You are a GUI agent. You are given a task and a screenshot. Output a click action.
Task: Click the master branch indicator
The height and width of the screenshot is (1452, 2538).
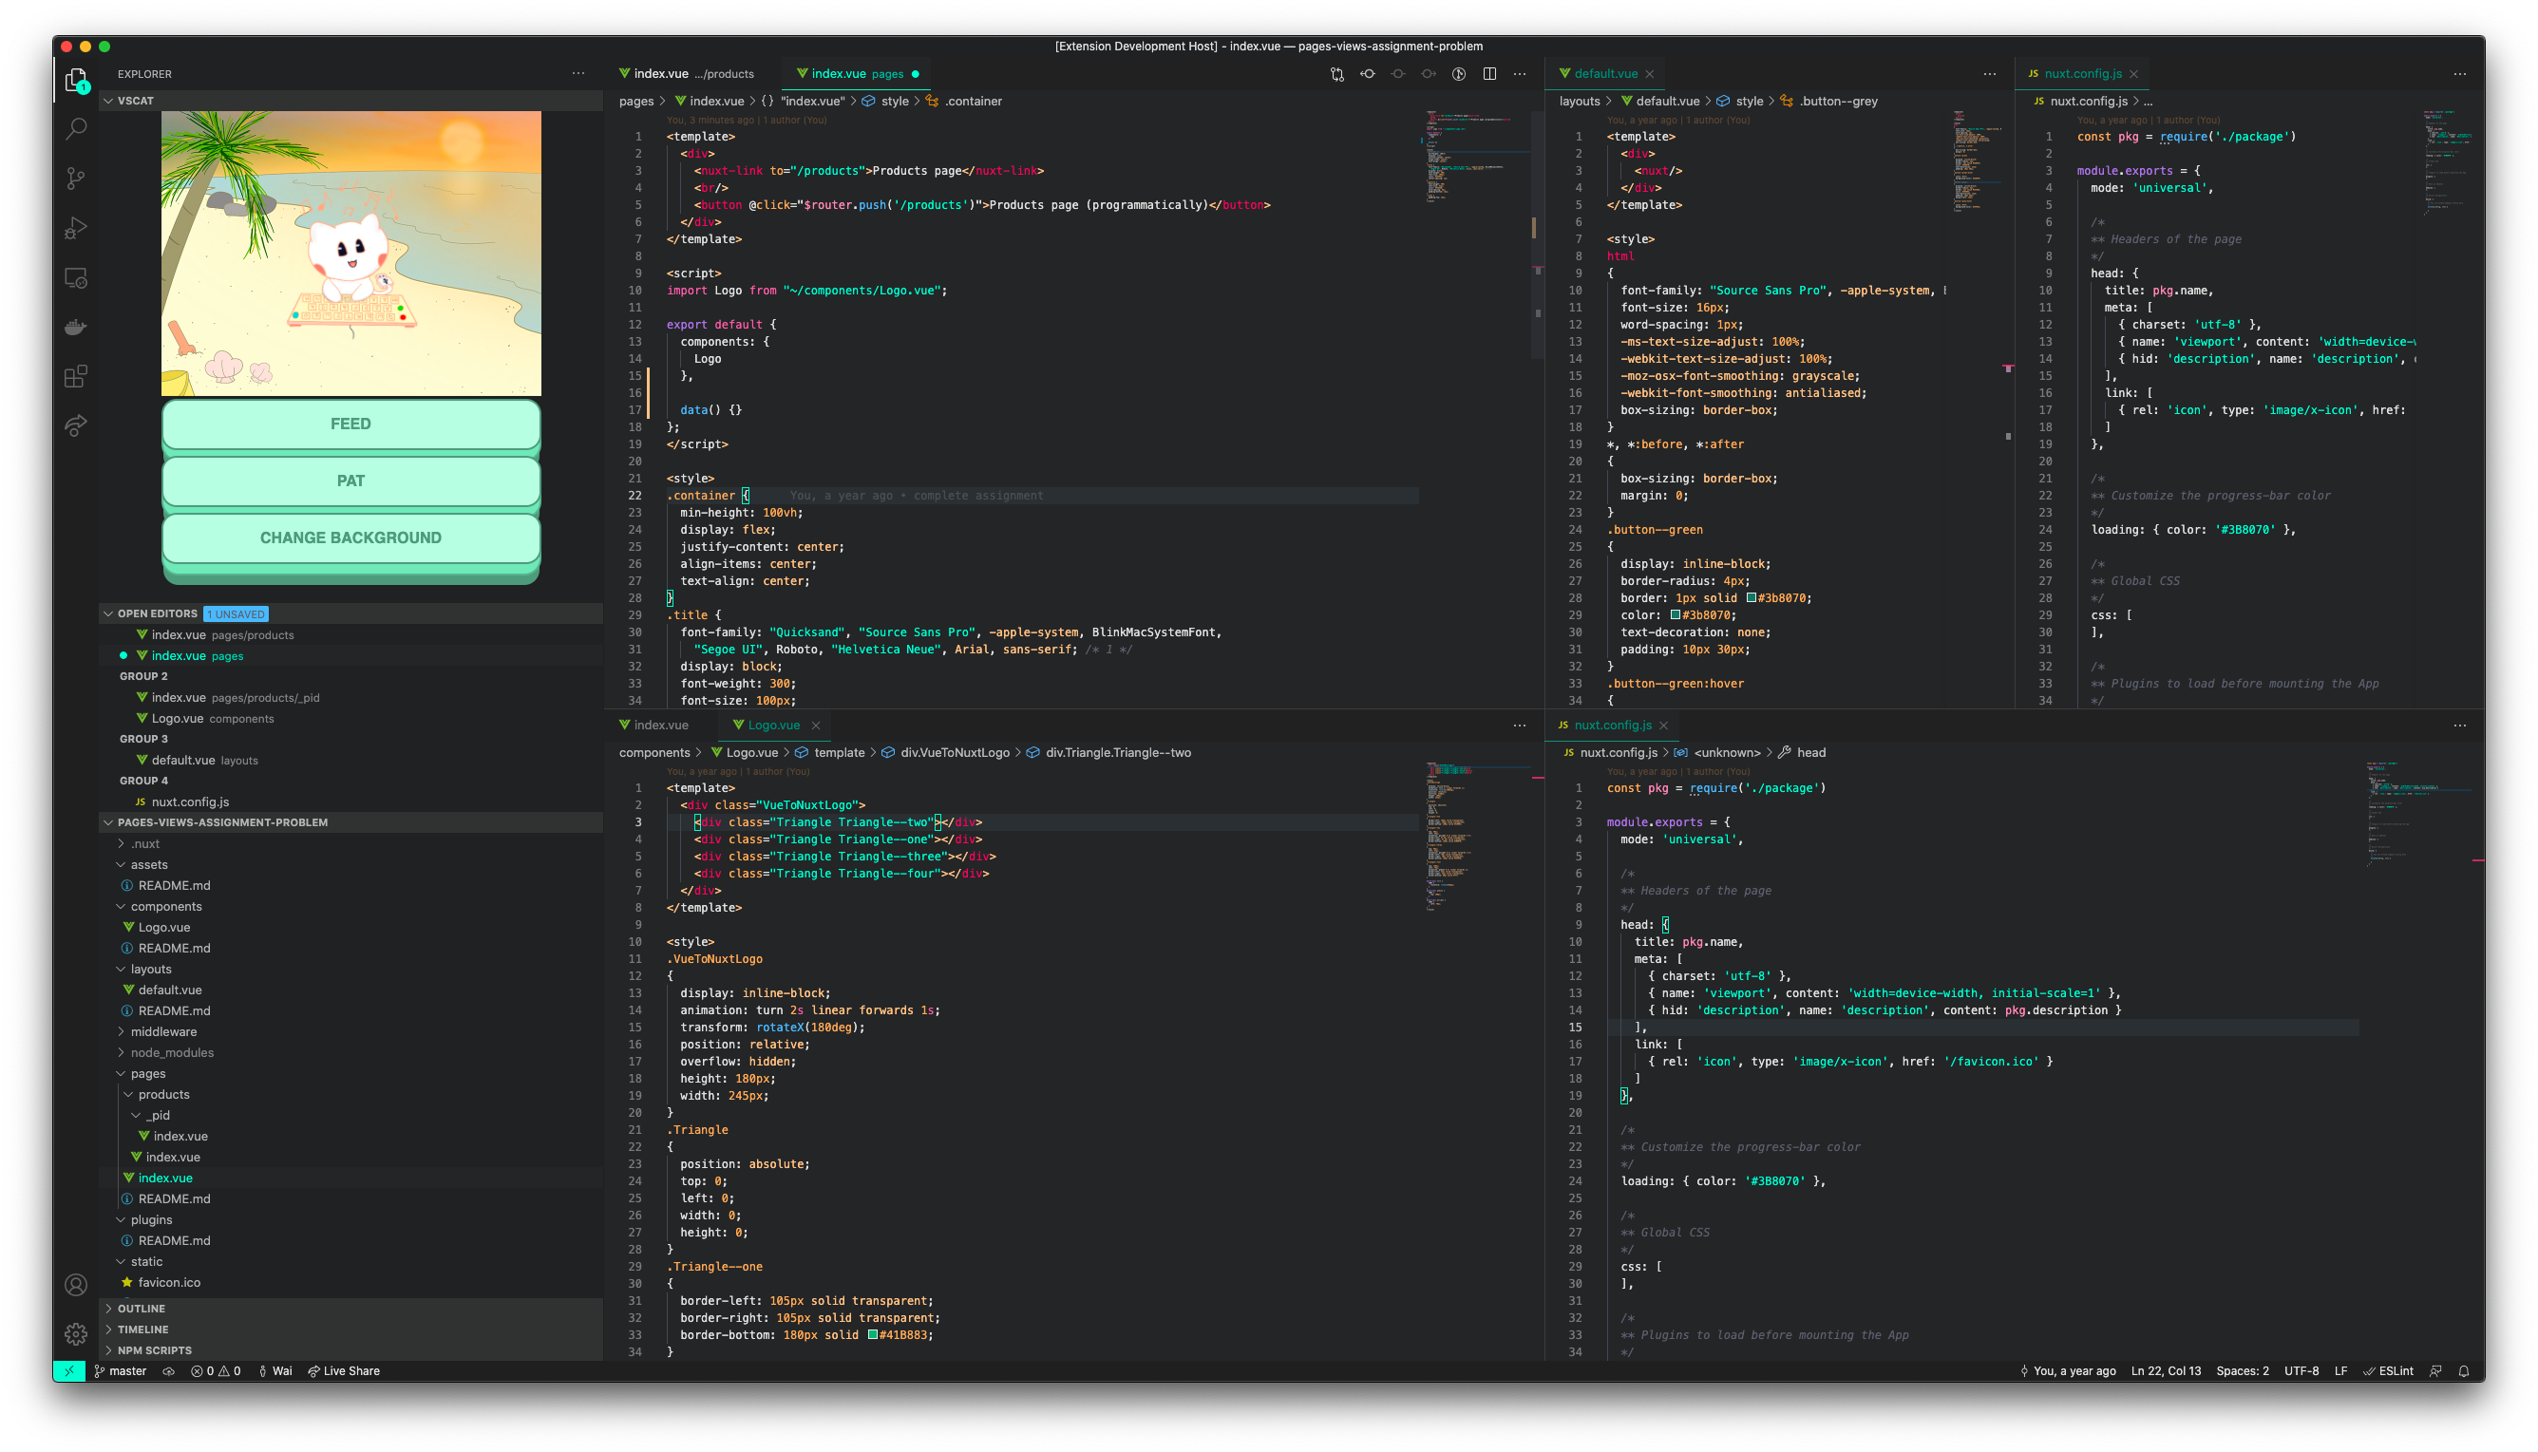coord(121,1371)
